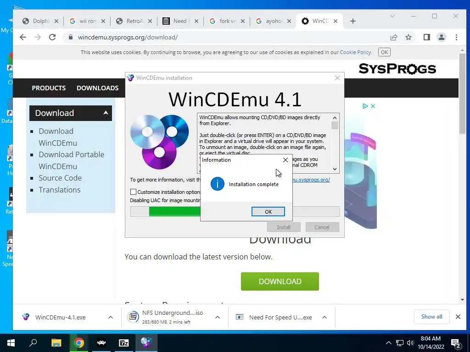Close the Information dialog with X

[285, 160]
